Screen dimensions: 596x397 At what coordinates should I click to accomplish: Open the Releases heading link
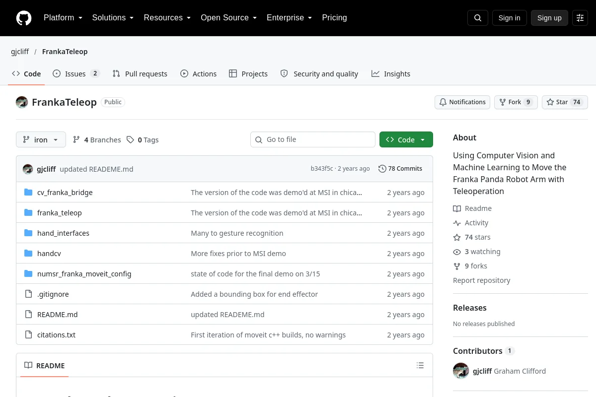pos(470,308)
